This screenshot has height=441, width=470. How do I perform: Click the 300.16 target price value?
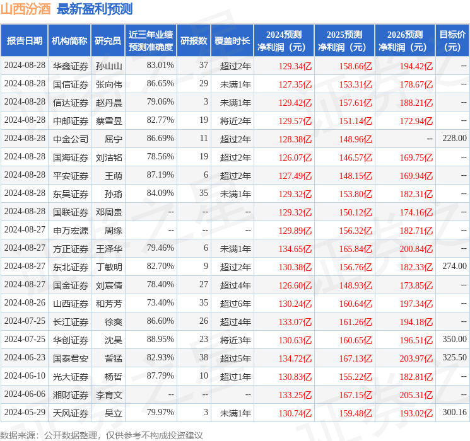pos(454,412)
